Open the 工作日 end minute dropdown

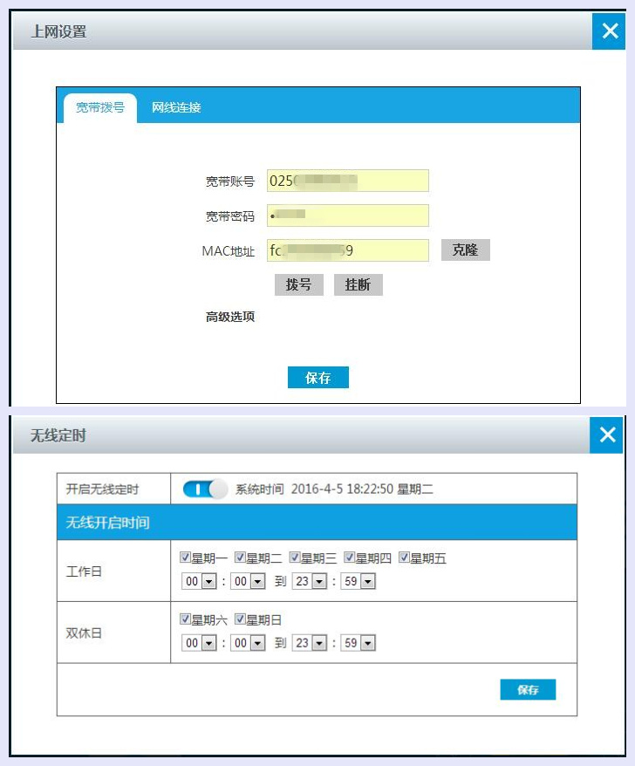point(358,581)
